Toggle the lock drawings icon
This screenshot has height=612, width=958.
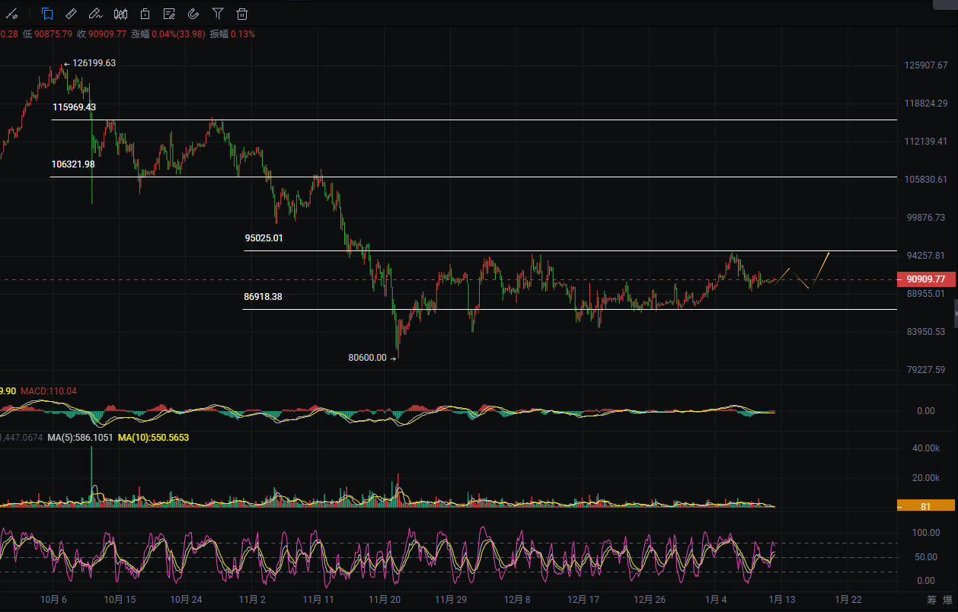[x=145, y=14]
